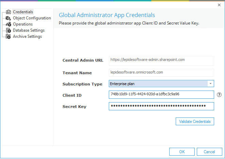Click in the Central Admin URL field
The image size is (225, 159).
161,60
